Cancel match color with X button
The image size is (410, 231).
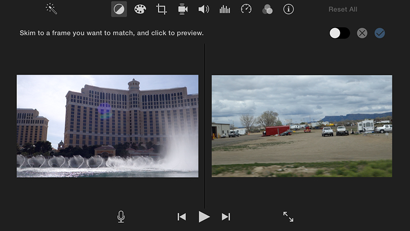point(362,33)
